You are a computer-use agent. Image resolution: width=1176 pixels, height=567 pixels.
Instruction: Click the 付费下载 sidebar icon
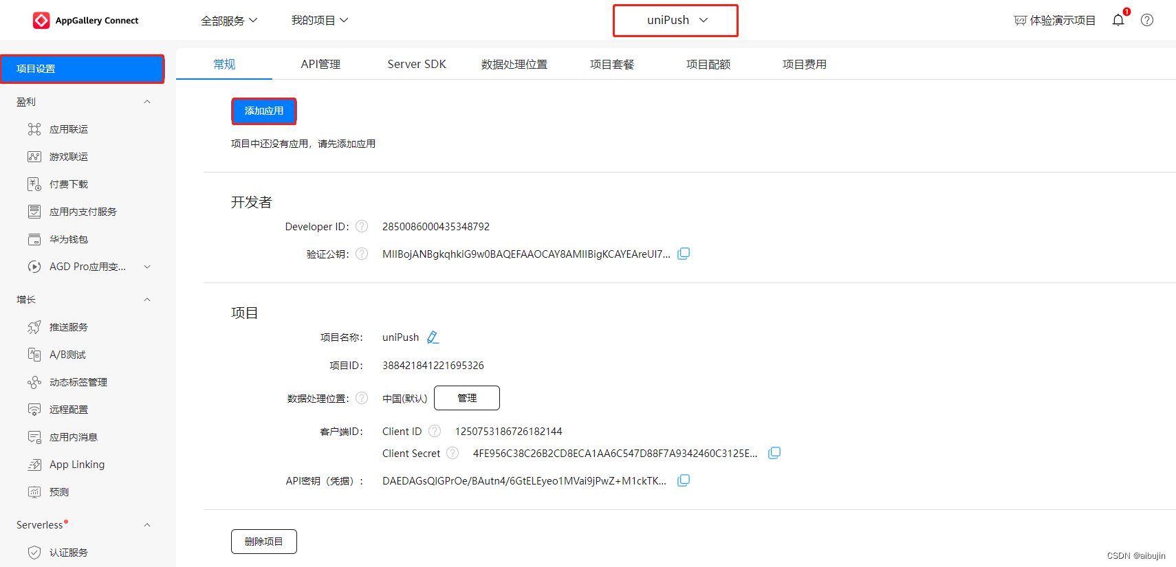[34, 184]
